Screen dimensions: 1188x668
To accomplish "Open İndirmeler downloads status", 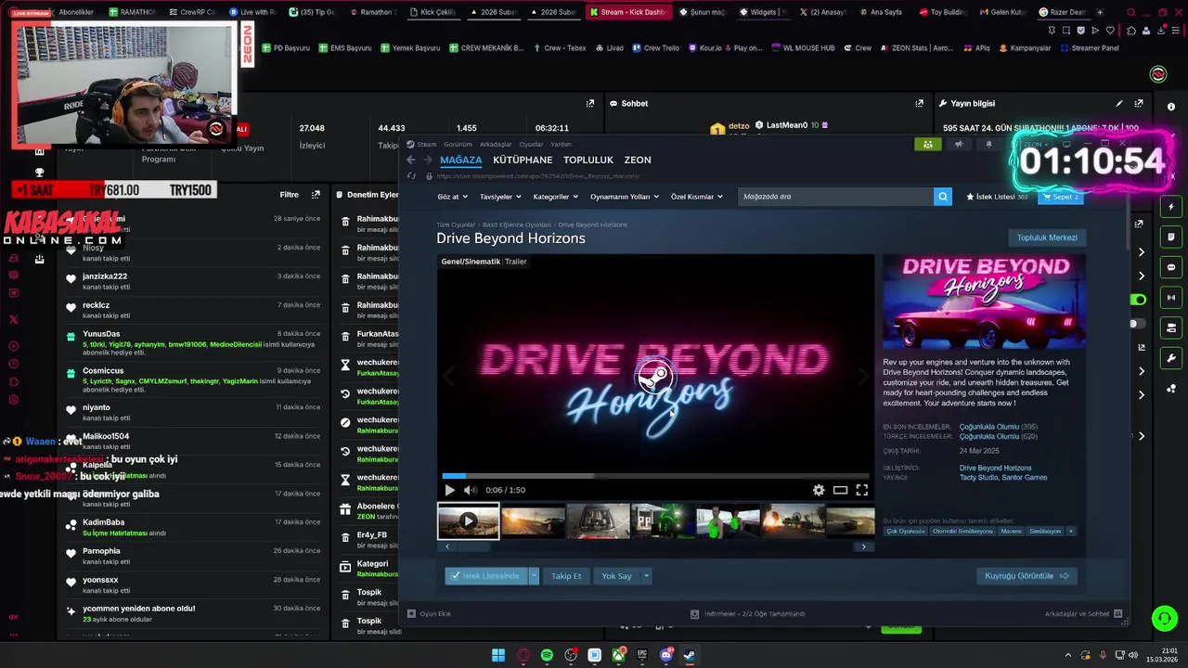I will coord(748,614).
